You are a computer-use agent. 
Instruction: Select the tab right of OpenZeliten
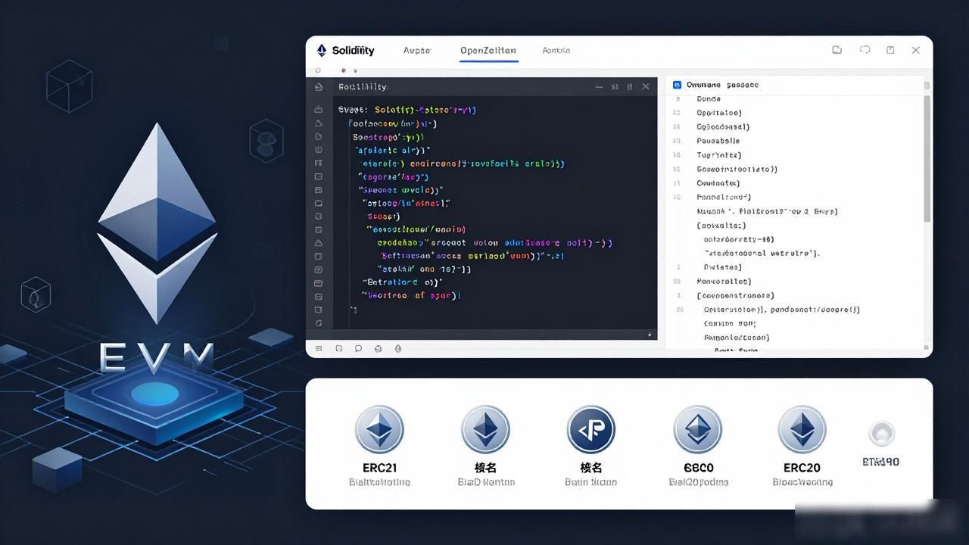556,51
